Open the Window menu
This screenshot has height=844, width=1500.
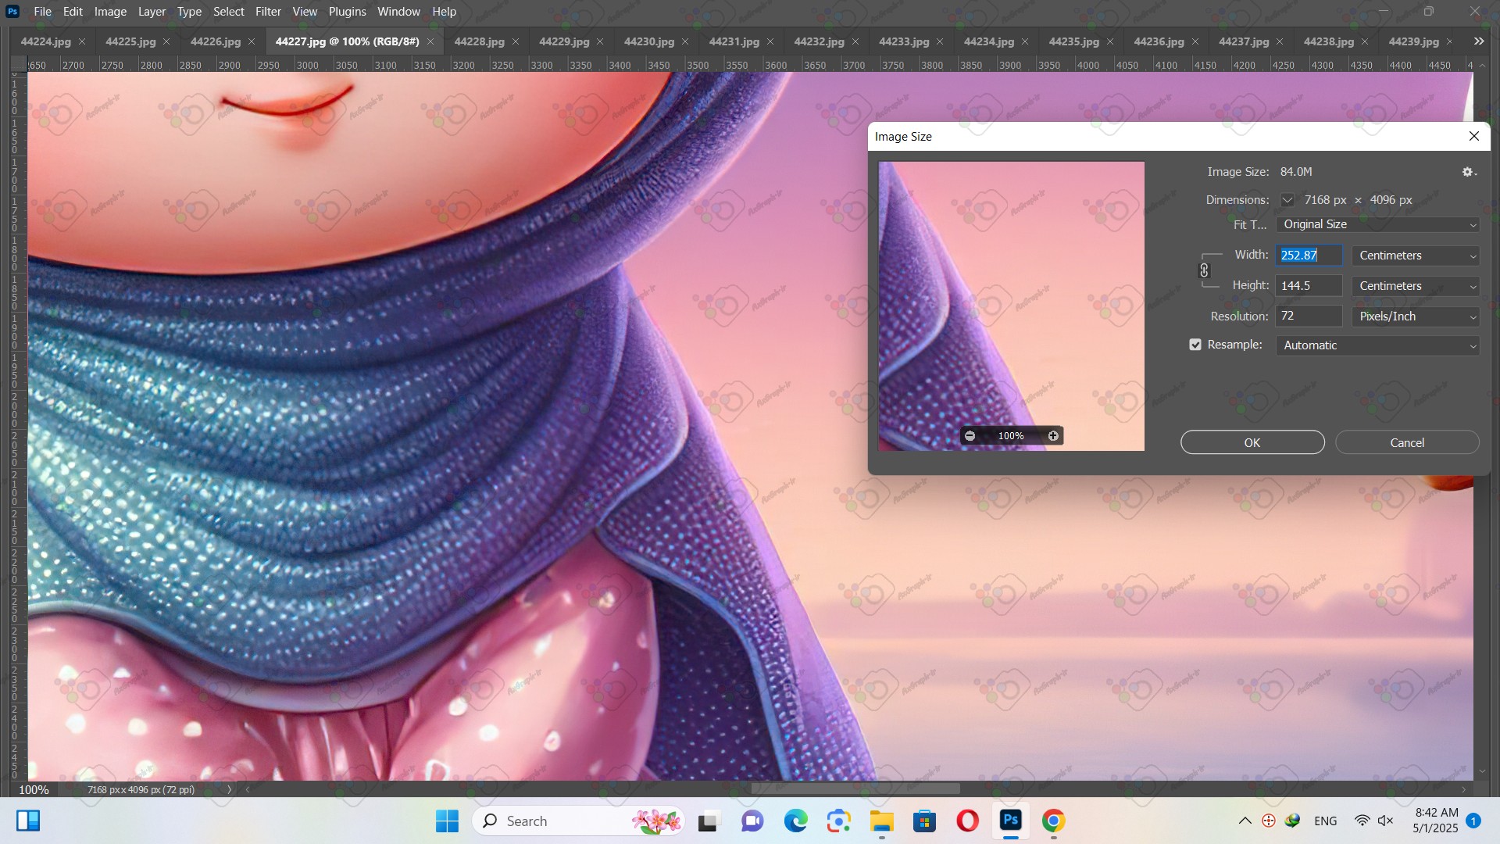(x=398, y=12)
